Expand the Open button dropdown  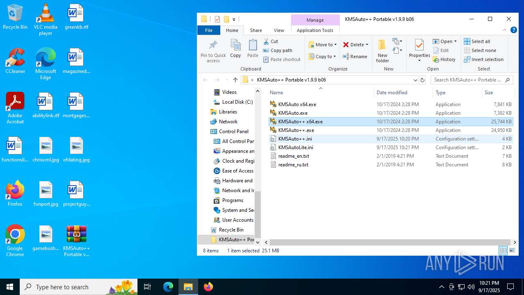coord(455,41)
